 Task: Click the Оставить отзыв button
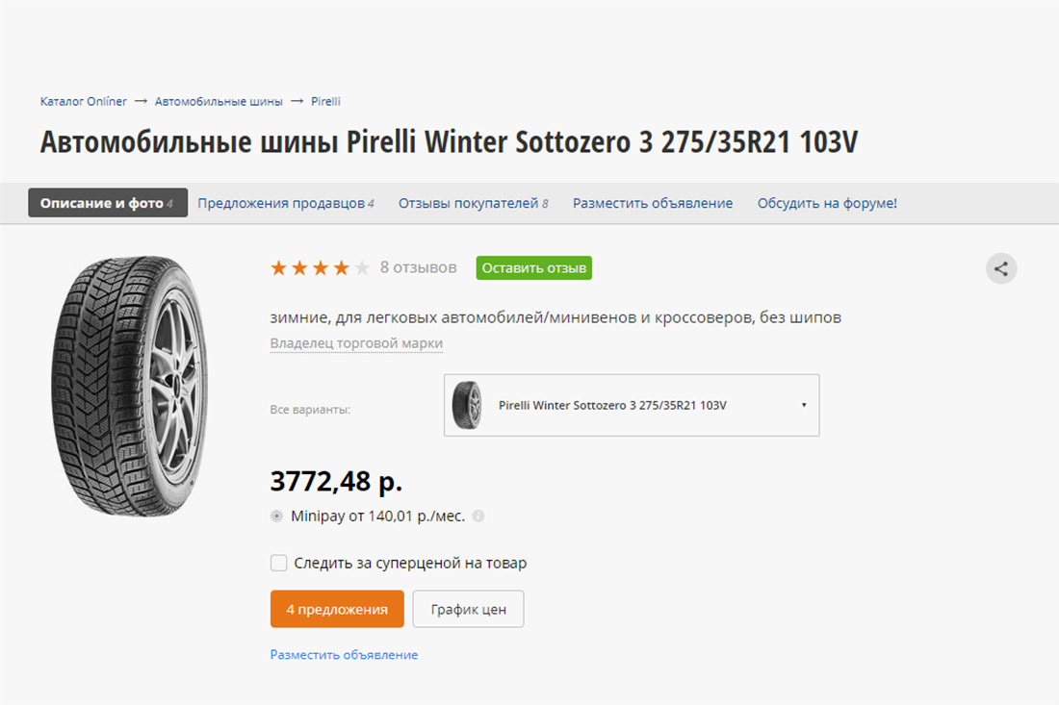(533, 267)
